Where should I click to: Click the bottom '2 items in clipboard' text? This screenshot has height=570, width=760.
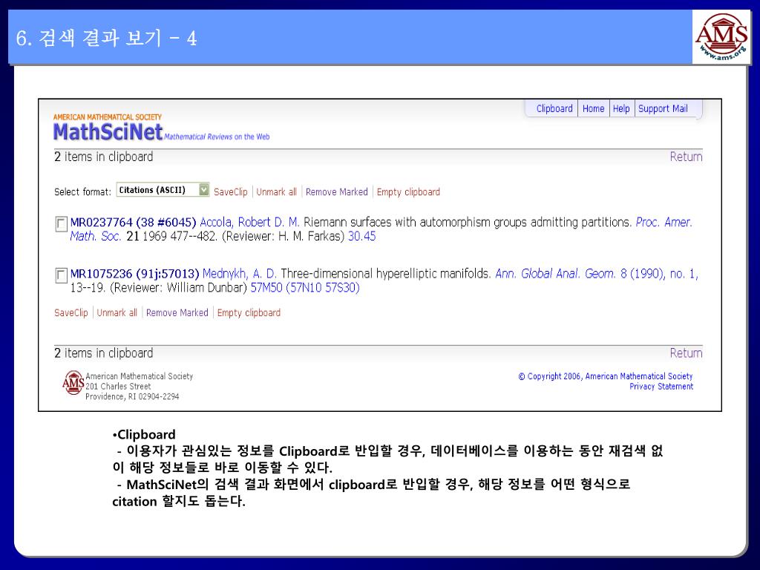tap(103, 353)
